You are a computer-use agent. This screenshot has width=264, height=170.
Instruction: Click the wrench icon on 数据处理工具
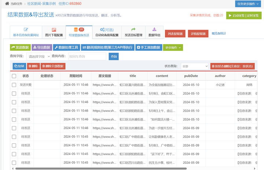56,48
